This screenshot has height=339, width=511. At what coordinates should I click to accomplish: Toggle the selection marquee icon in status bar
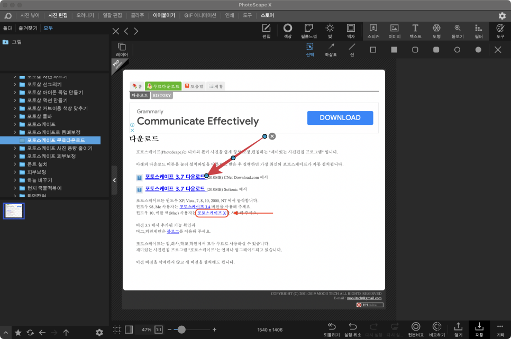[x=117, y=329]
